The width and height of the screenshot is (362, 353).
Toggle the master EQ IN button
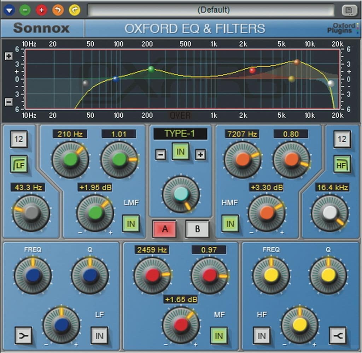[181, 152]
